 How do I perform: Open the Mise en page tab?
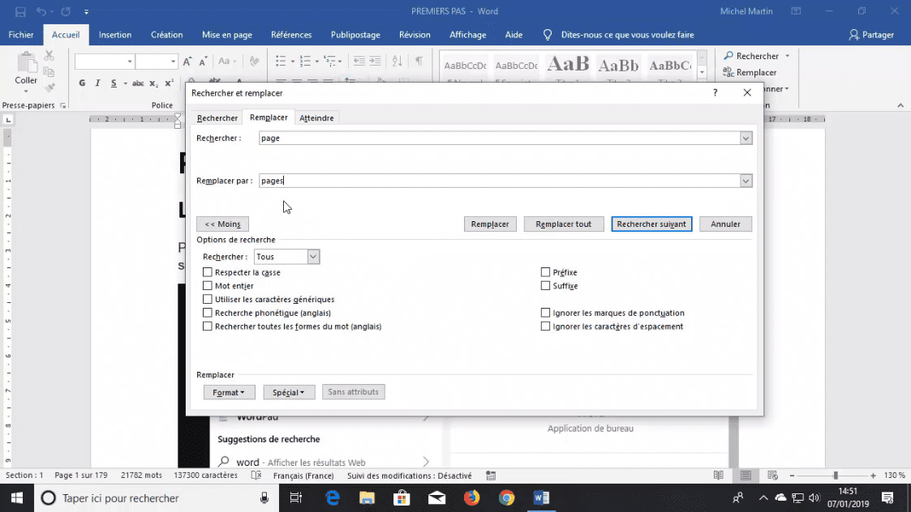pos(227,35)
